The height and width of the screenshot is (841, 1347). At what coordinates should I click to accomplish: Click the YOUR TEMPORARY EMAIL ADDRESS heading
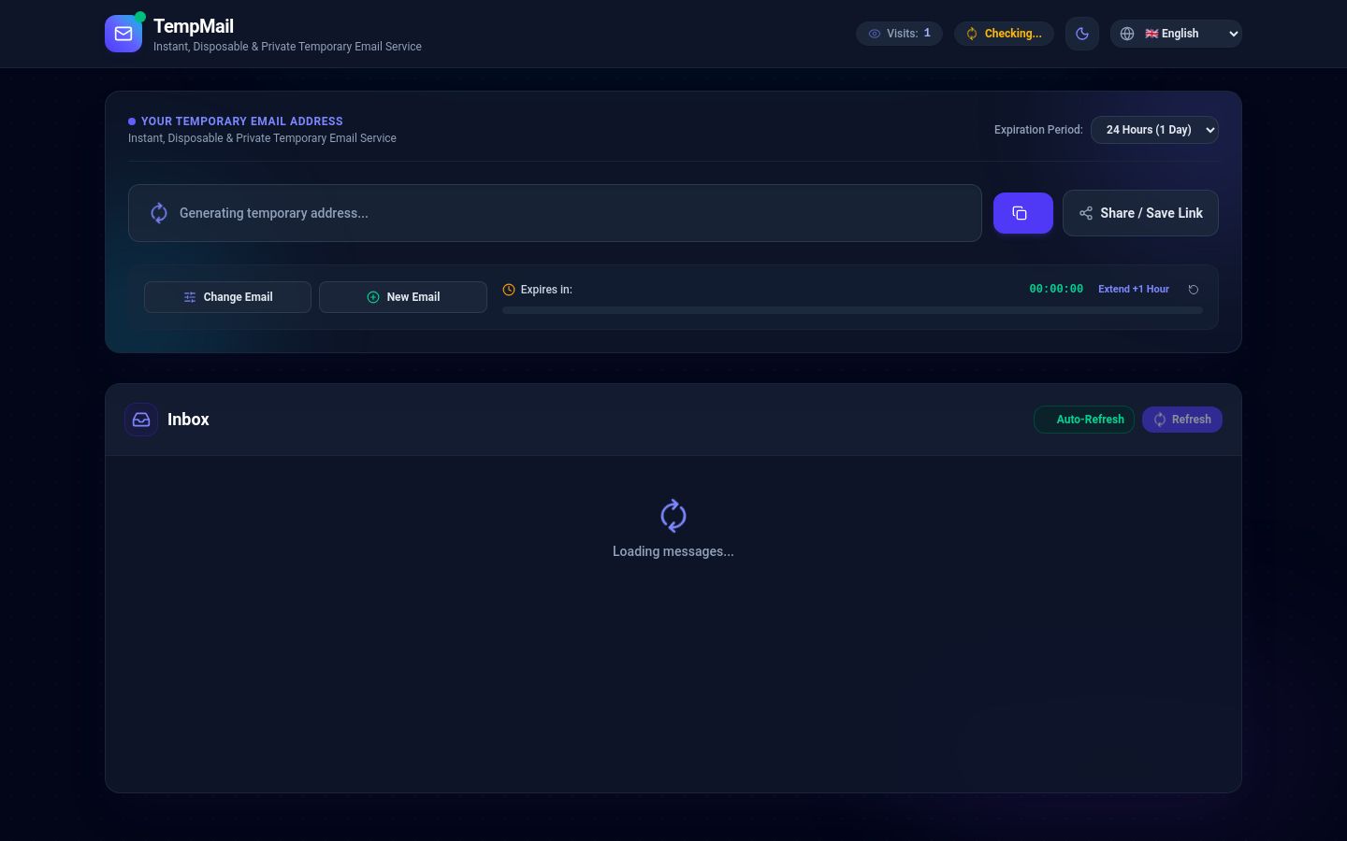click(x=242, y=121)
